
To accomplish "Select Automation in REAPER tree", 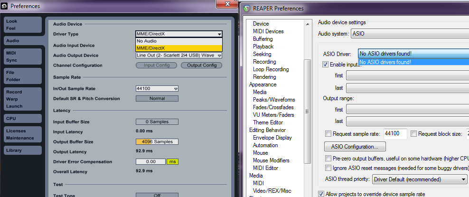I will coord(265,145).
